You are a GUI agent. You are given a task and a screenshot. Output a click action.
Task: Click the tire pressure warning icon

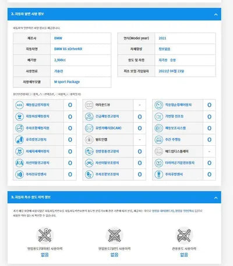coord(158,163)
